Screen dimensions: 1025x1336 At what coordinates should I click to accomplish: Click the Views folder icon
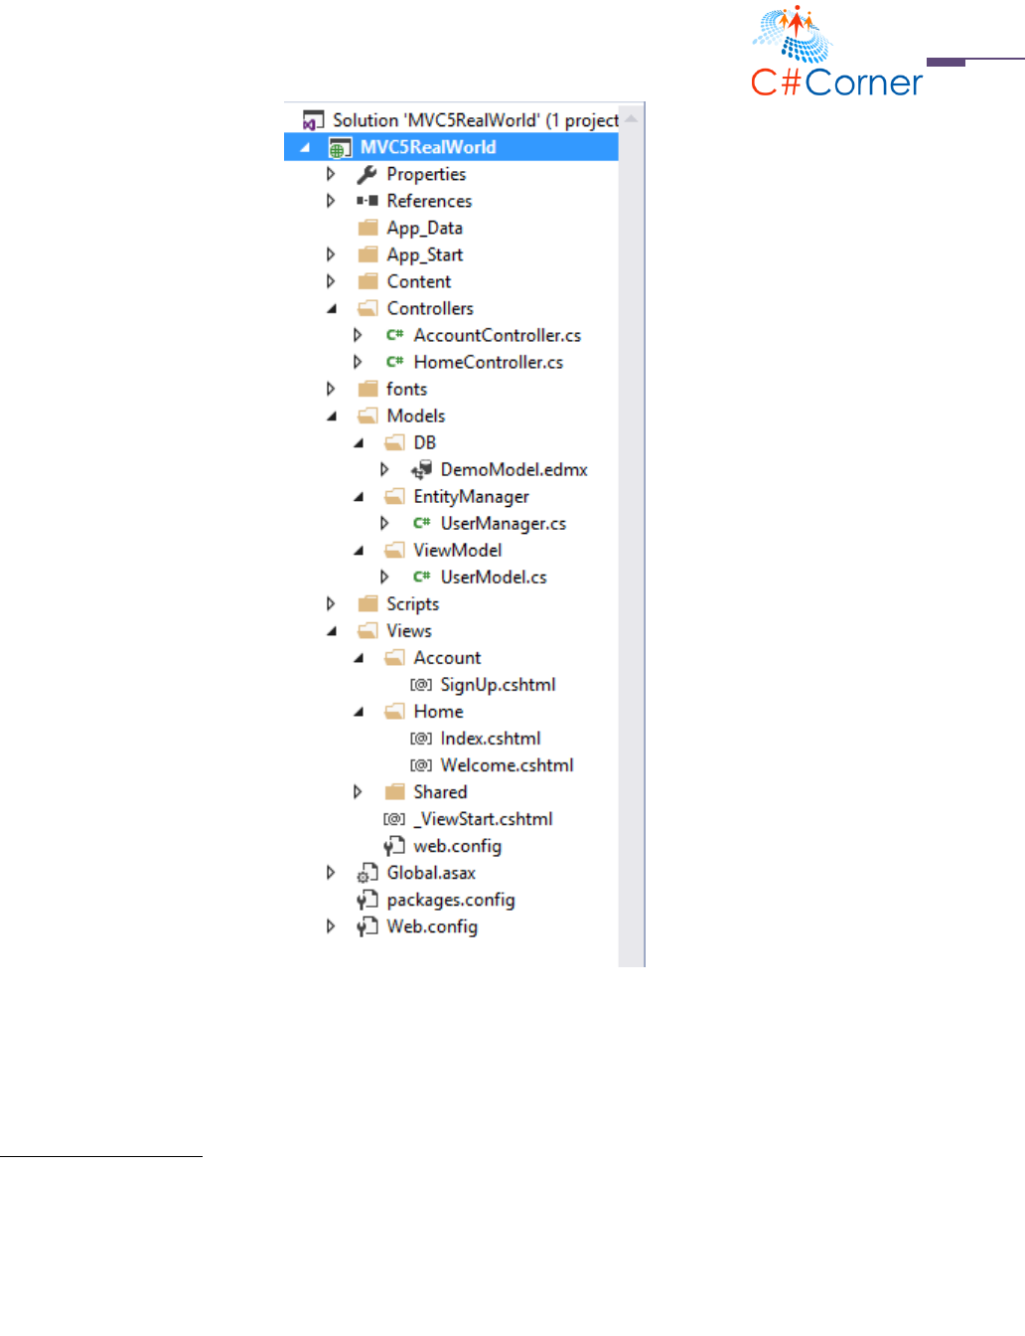pos(367,630)
